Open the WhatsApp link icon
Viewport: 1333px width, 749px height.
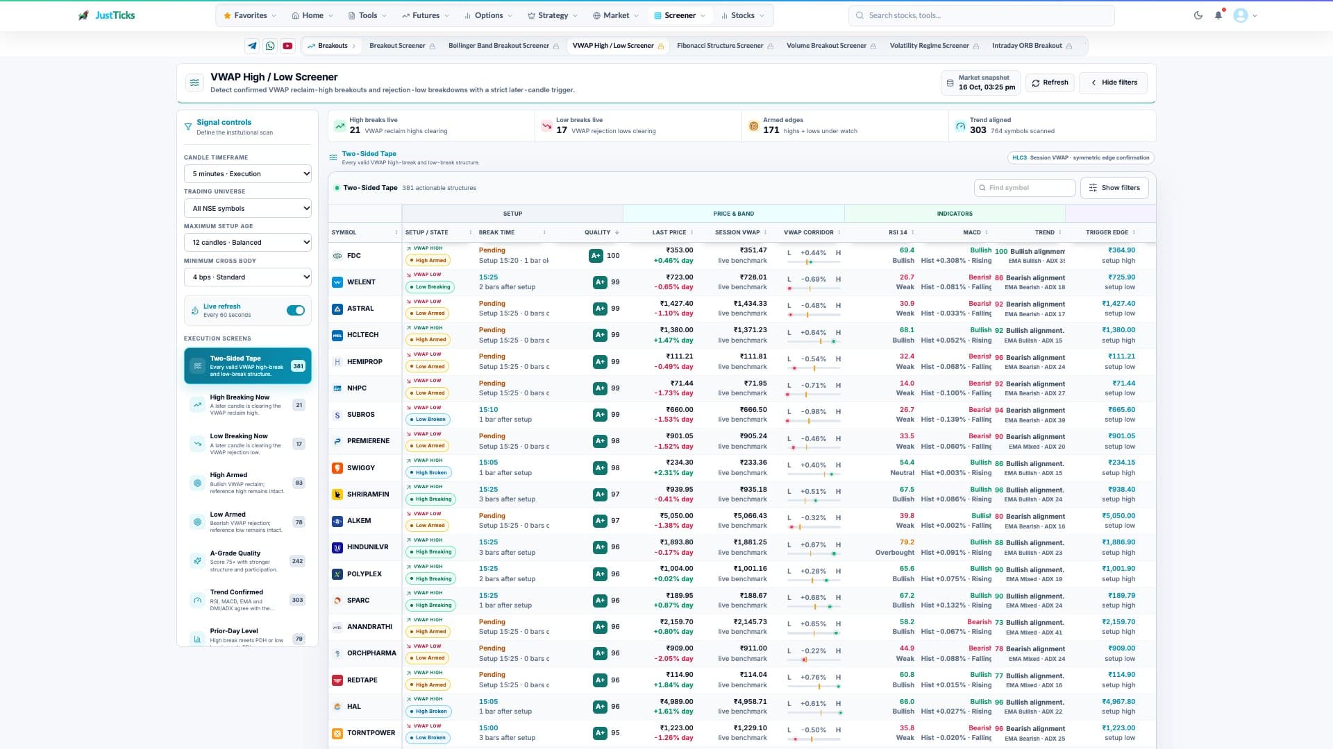point(270,46)
